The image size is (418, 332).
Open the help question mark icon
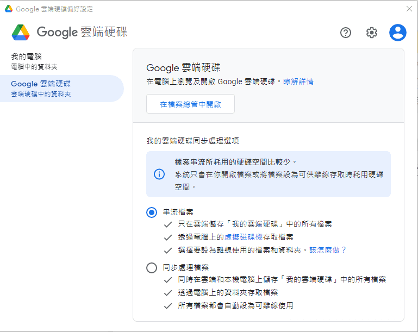(x=346, y=33)
